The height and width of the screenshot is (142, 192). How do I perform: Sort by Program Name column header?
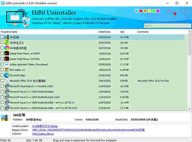[x=9, y=32]
